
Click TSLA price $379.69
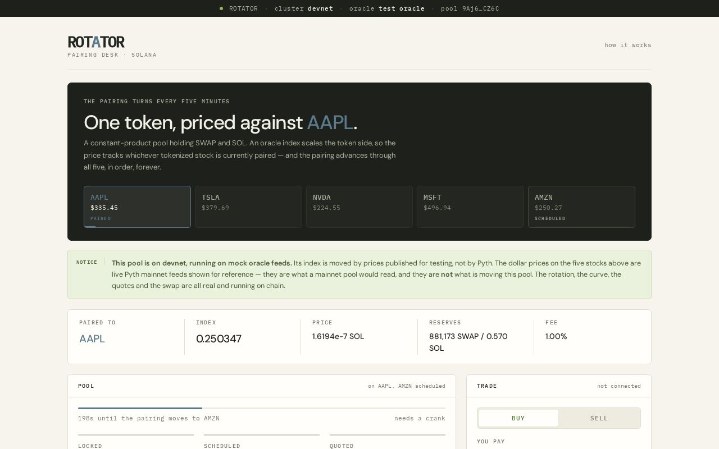(215, 208)
